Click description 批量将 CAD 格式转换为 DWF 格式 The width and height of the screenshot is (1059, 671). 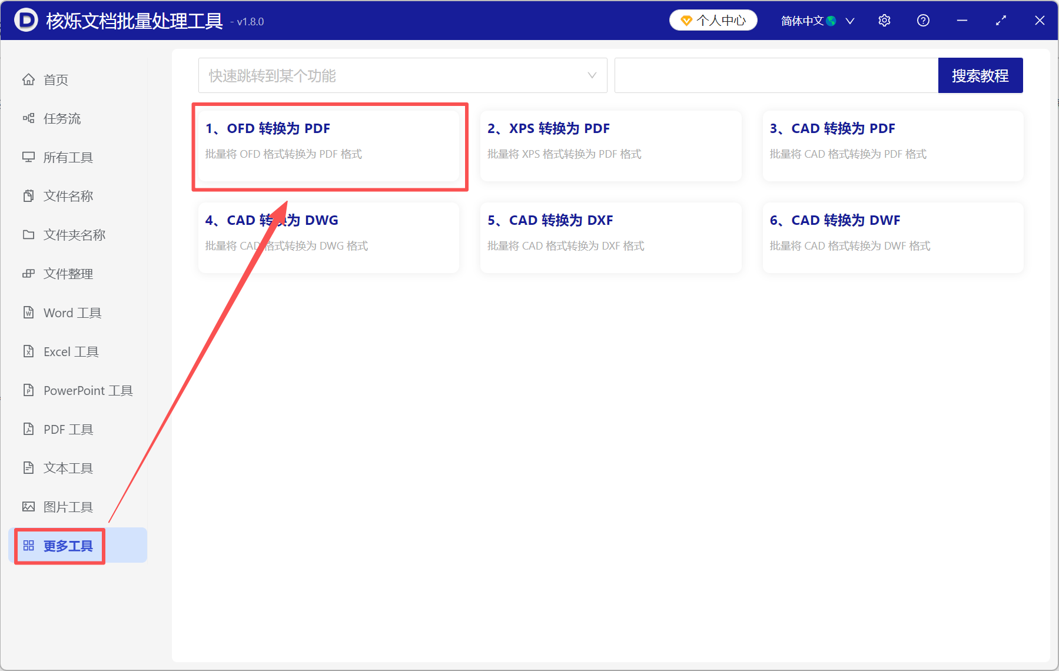850,246
